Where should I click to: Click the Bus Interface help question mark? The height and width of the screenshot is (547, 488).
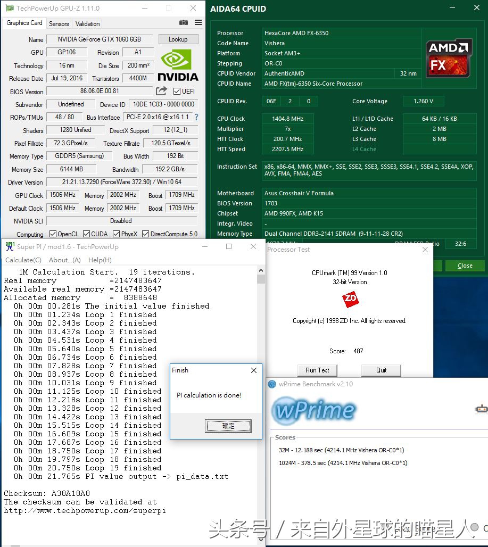tap(196, 117)
